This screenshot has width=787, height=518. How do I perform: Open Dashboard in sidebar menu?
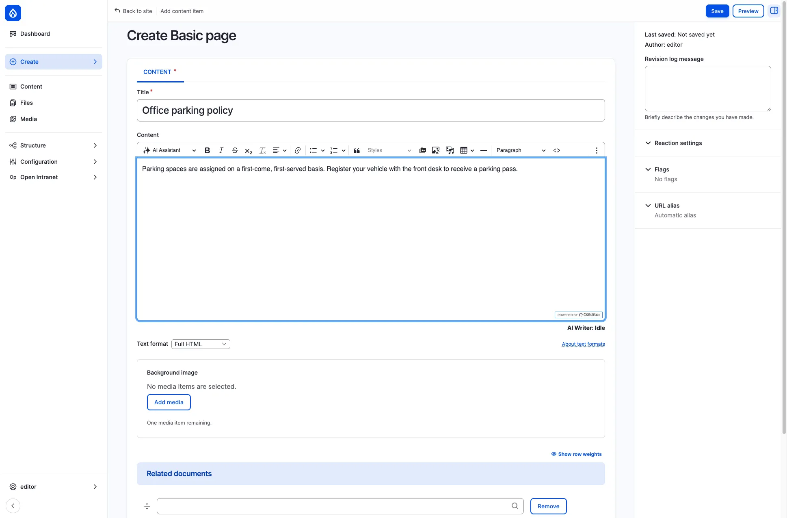54,34
